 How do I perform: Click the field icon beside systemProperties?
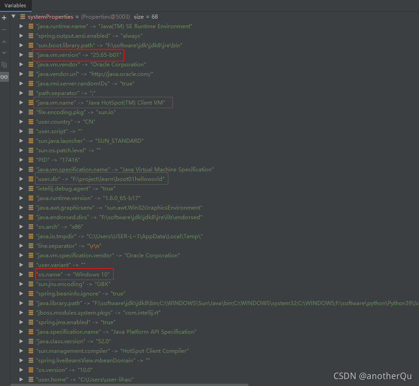pos(23,16)
